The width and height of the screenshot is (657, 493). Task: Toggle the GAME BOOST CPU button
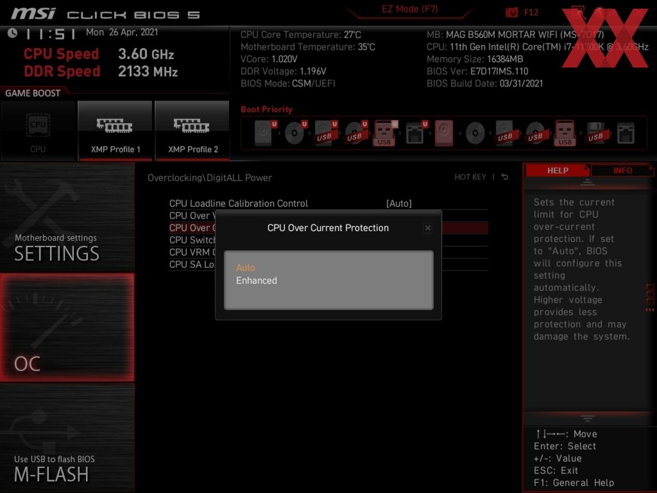coord(38,130)
